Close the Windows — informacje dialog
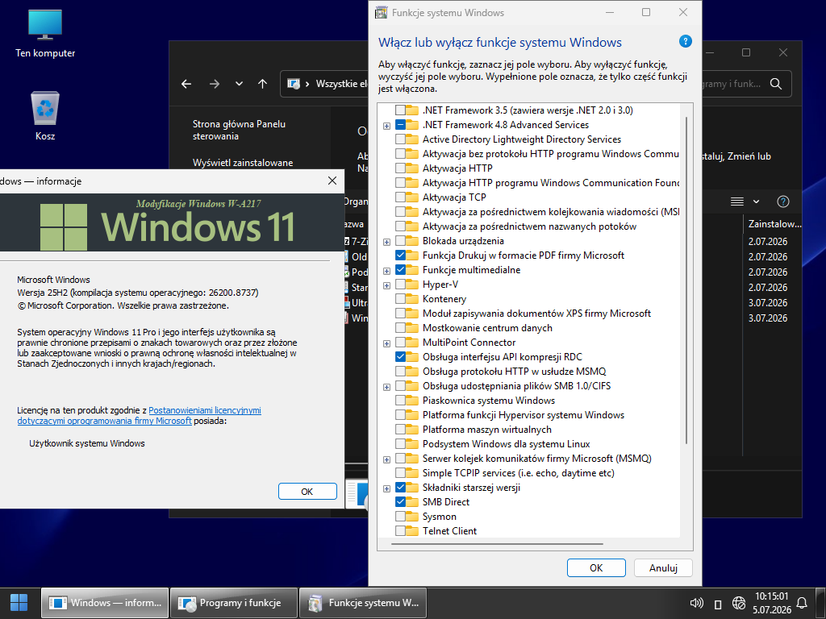Viewport: 826px width, 619px height. coord(332,181)
